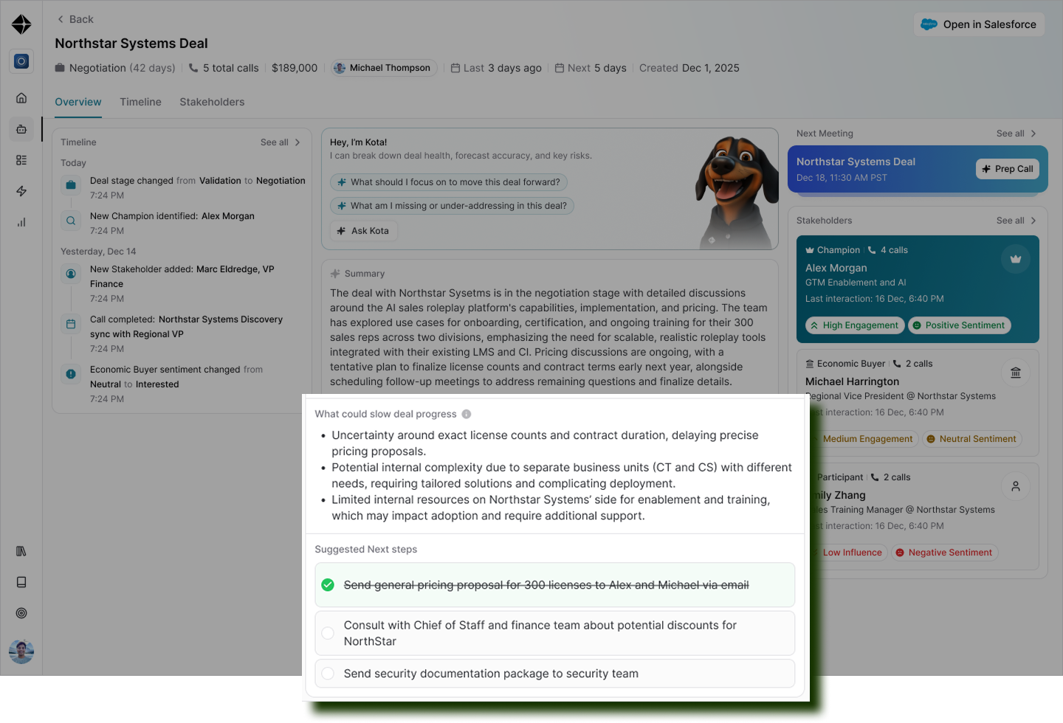
Task: Click the Neutral Sentiment tag
Action: point(971,439)
